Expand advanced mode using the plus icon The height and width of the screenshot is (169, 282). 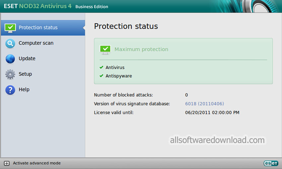point(7,163)
